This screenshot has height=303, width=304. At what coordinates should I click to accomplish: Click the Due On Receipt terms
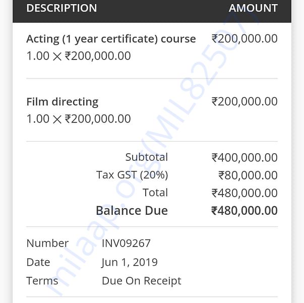[x=142, y=281]
